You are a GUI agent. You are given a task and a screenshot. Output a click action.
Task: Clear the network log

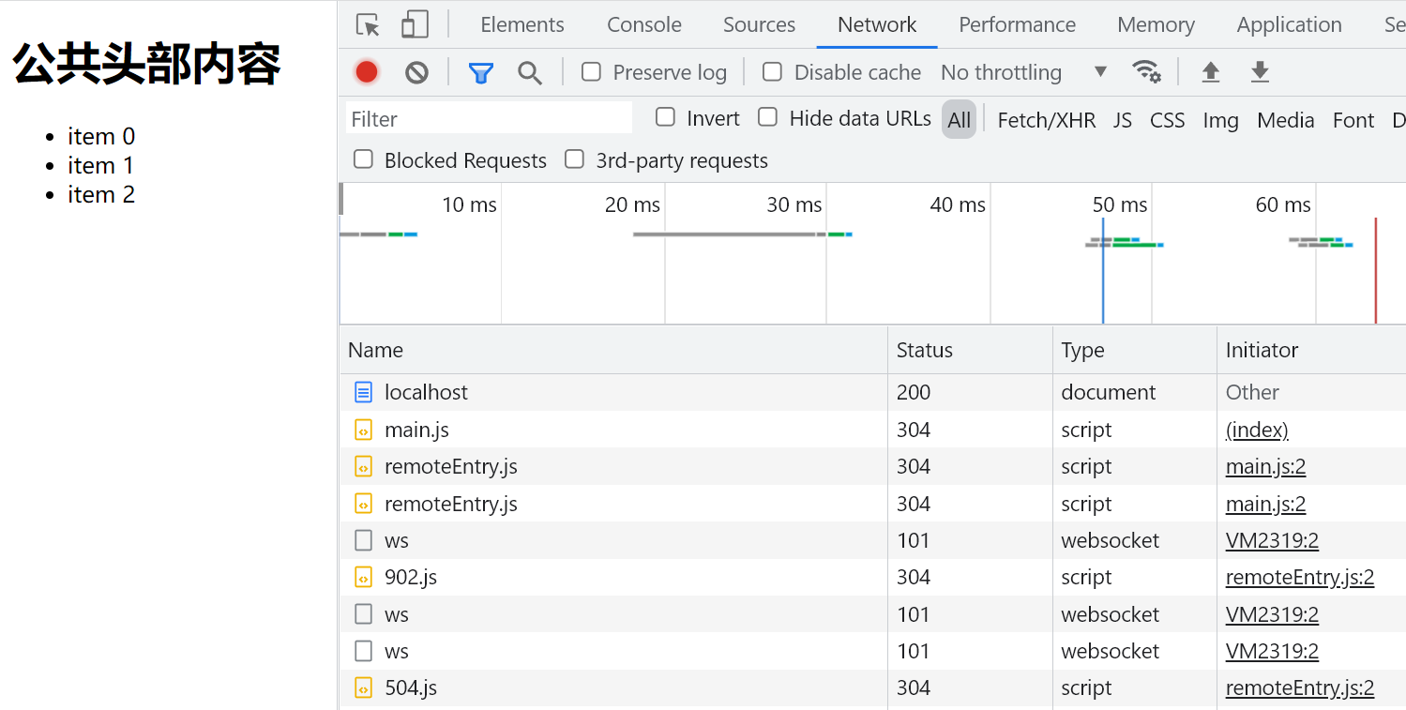(416, 72)
